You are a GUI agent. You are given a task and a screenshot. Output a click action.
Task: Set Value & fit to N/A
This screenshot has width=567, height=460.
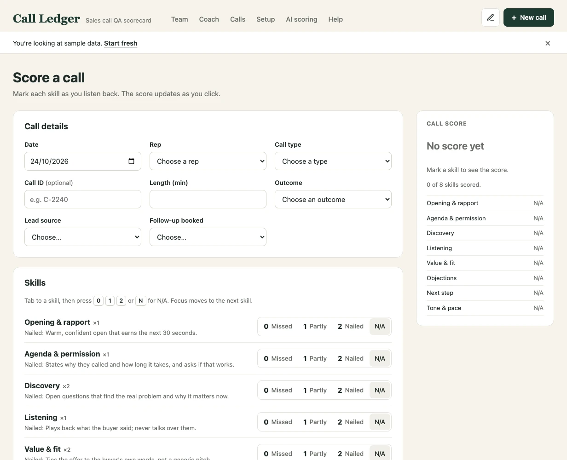click(x=380, y=454)
